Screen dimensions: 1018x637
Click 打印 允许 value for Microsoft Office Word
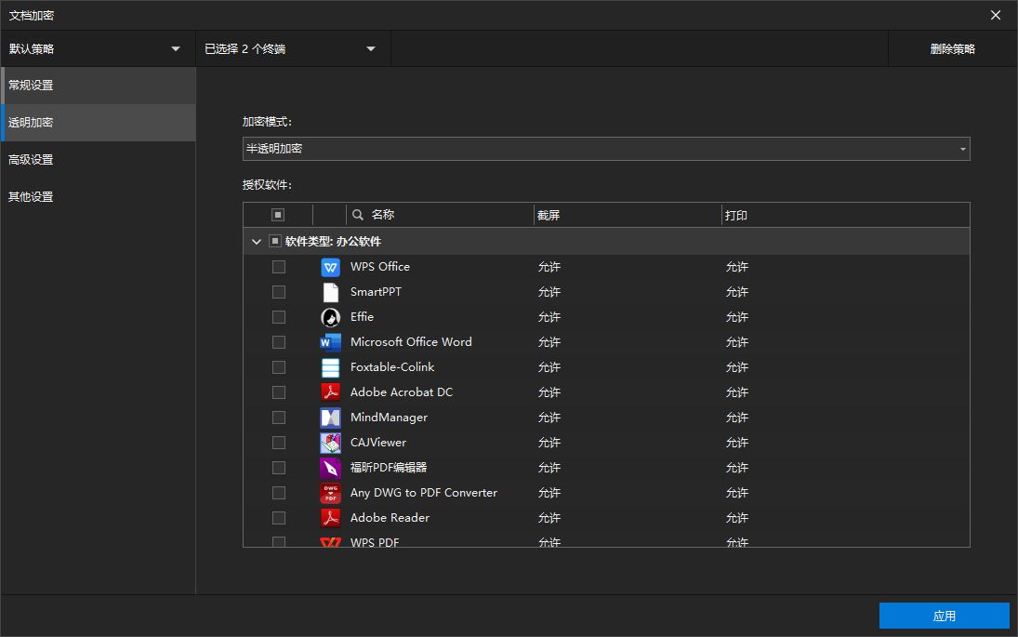point(737,342)
